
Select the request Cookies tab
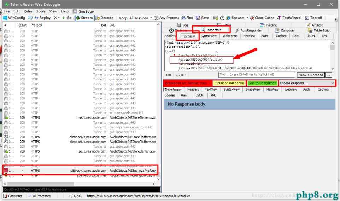click(281, 36)
